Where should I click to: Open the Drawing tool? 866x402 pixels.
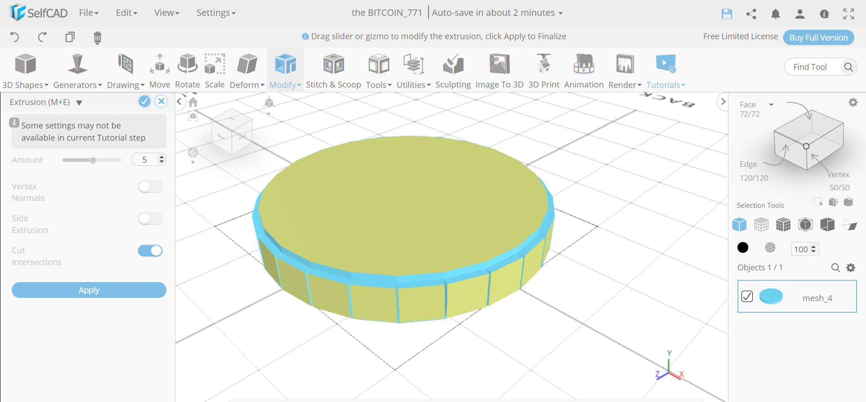(125, 71)
